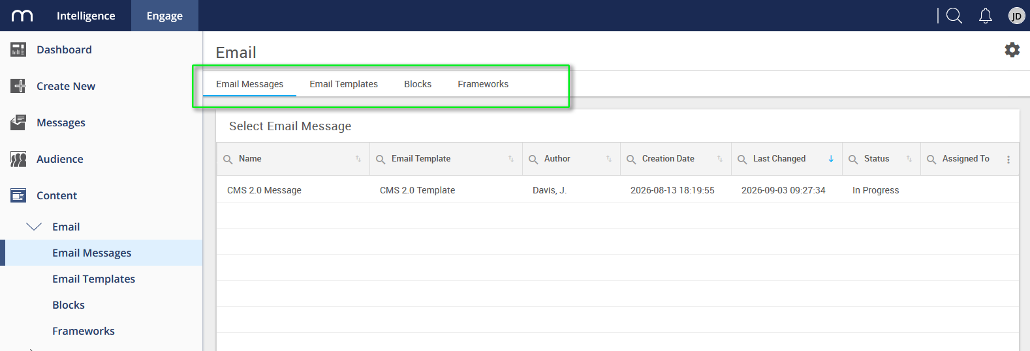This screenshot has height=351, width=1030.
Task: Open notifications bell icon
Action: [x=986, y=16]
